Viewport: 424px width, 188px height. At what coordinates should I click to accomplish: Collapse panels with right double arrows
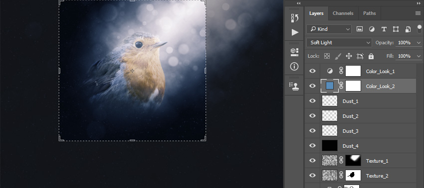[419, 3]
